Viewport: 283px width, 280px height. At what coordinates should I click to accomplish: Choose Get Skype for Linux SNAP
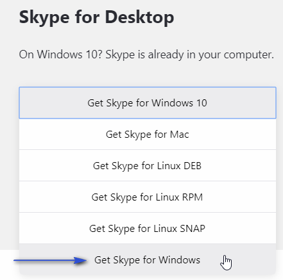148,228
